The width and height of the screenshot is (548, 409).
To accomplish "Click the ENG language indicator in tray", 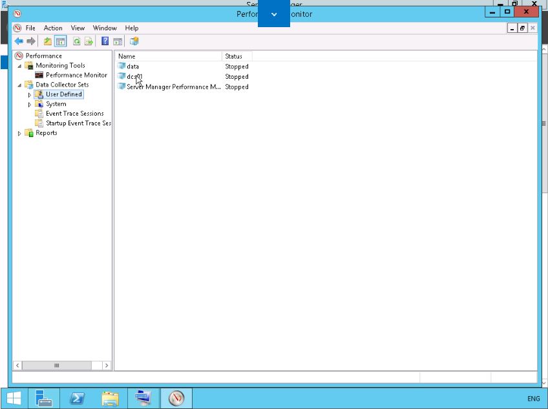I will point(533,399).
